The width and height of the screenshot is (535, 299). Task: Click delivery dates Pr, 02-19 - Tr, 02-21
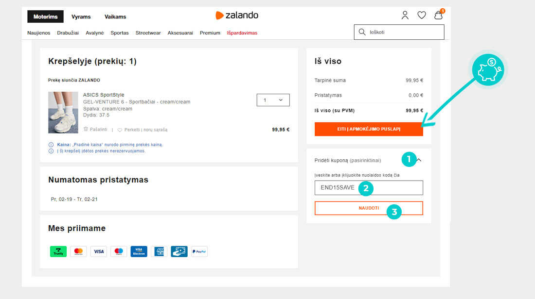click(74, 199)
